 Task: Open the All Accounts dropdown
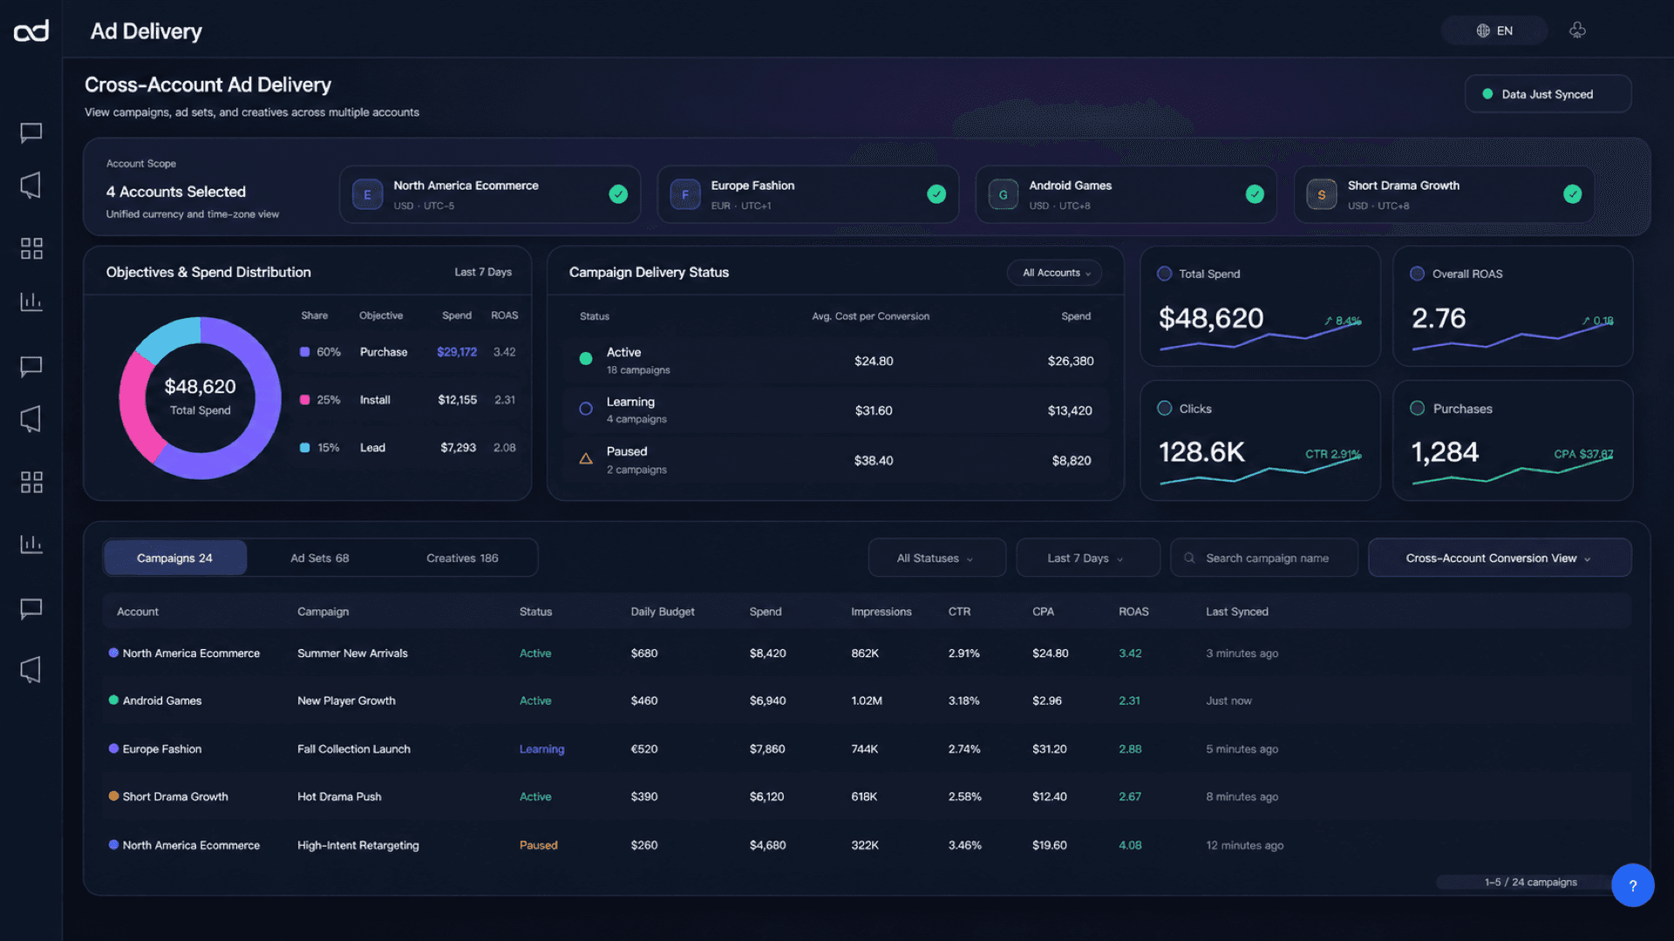pyautogui.click(x=1055, y=273)
